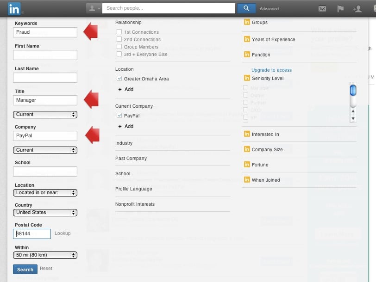Open the messages envelope icon
The height and width of the screenshot is (282, 376).
pos(322,9)
